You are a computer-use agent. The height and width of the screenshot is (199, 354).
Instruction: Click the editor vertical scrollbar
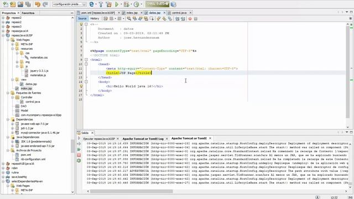pos(348,72)
